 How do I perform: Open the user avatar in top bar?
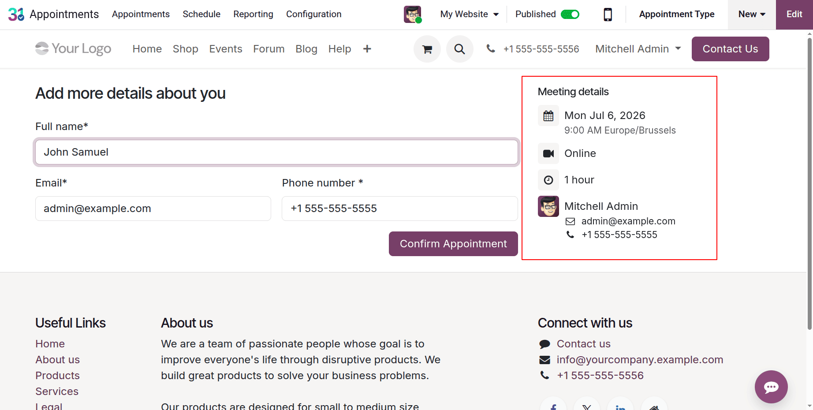413,14
